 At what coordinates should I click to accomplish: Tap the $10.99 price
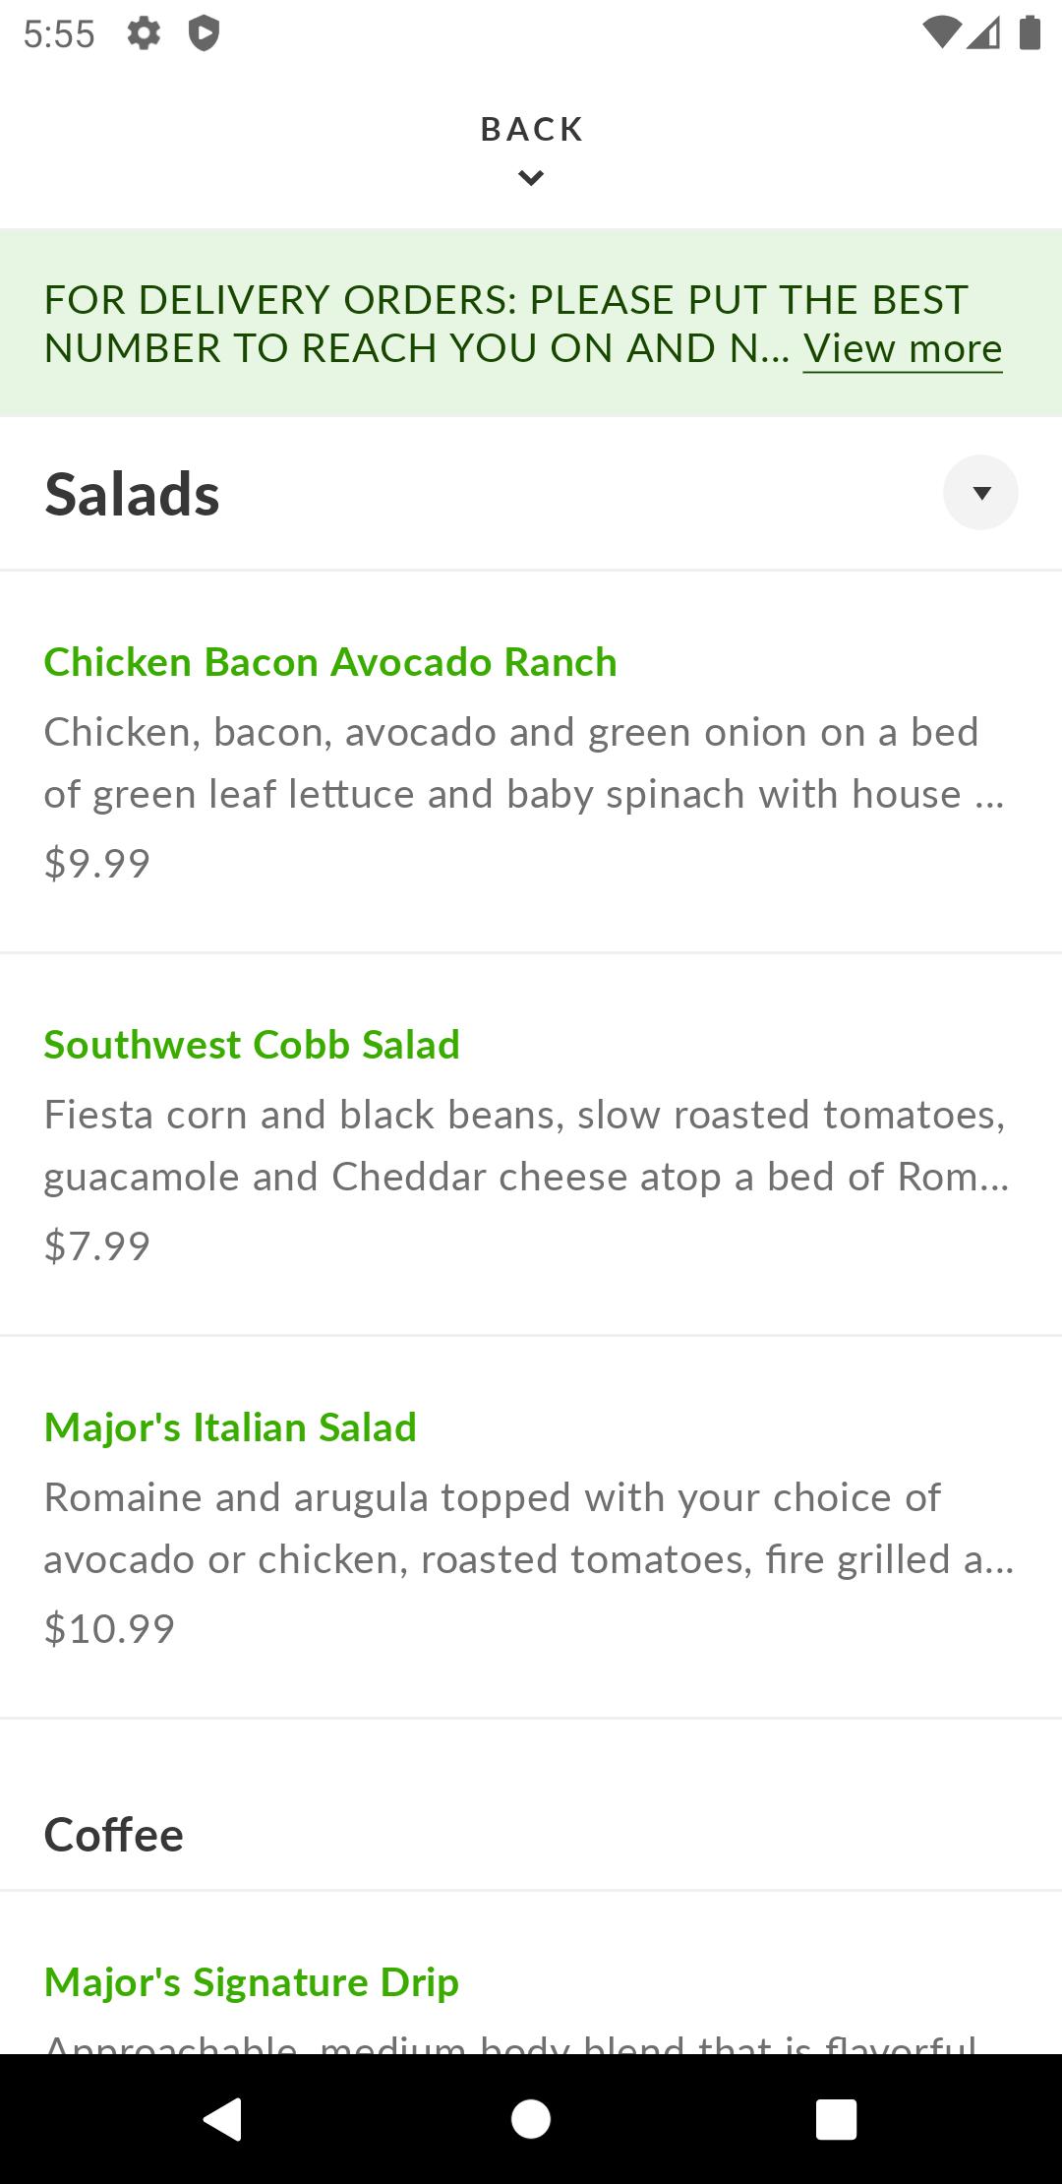point(109,1629)
